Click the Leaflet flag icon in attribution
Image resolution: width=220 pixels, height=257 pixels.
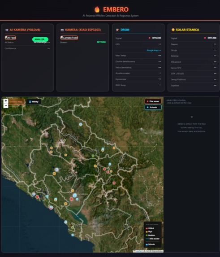coord(134,251)
